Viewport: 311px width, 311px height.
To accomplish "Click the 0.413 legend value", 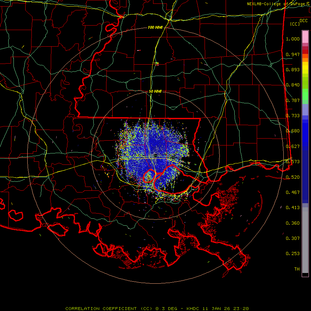I will point(293,208).
